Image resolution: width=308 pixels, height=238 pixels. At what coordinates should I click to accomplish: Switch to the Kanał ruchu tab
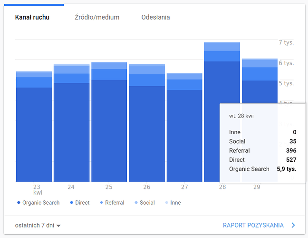coord(32,18)
